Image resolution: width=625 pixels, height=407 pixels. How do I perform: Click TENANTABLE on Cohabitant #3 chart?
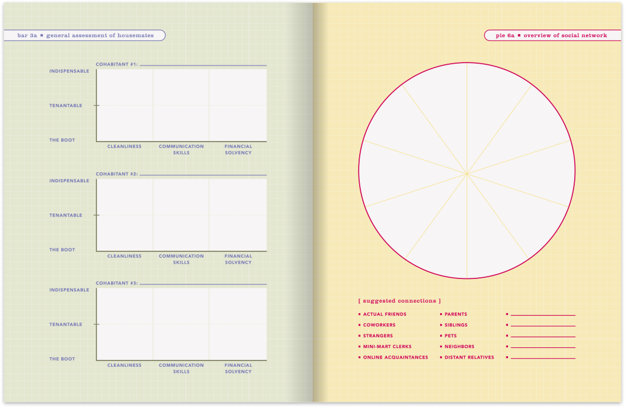[66, 324]
